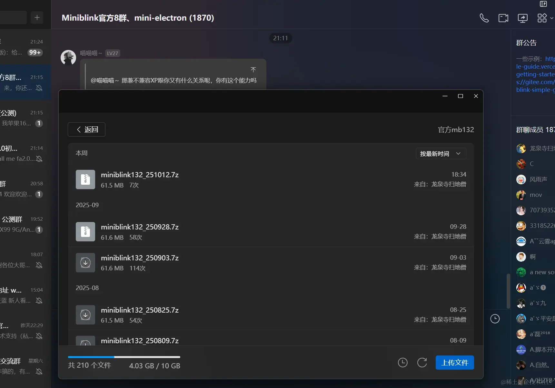
Task: Click the 官方mb132 folder title
Action: pyautogui.click(x=456, y=130)
